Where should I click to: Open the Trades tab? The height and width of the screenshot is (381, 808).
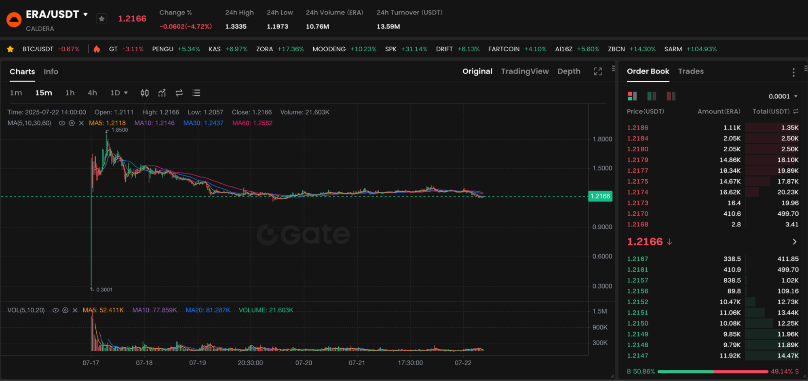point(691,71)
